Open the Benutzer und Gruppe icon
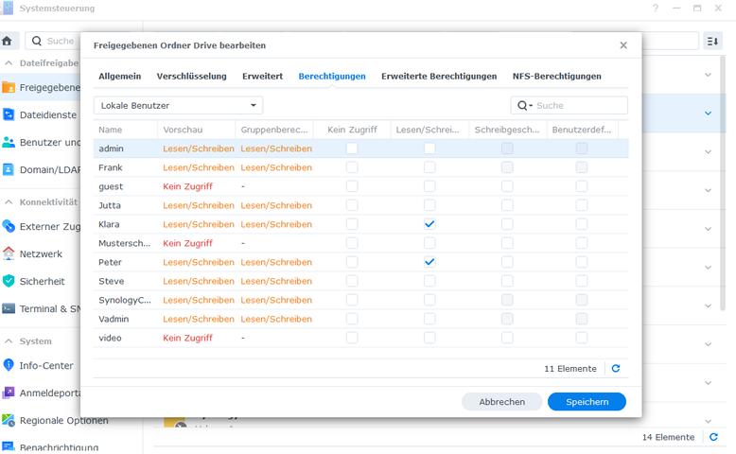This screenshot has height=454, width=736. 9,142
